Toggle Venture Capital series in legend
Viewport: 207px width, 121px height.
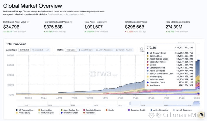46,113
